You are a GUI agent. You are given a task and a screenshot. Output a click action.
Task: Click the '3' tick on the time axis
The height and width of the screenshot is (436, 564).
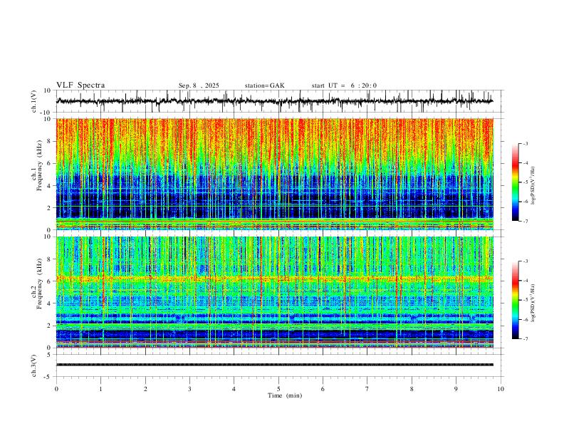tap(189, 389)
